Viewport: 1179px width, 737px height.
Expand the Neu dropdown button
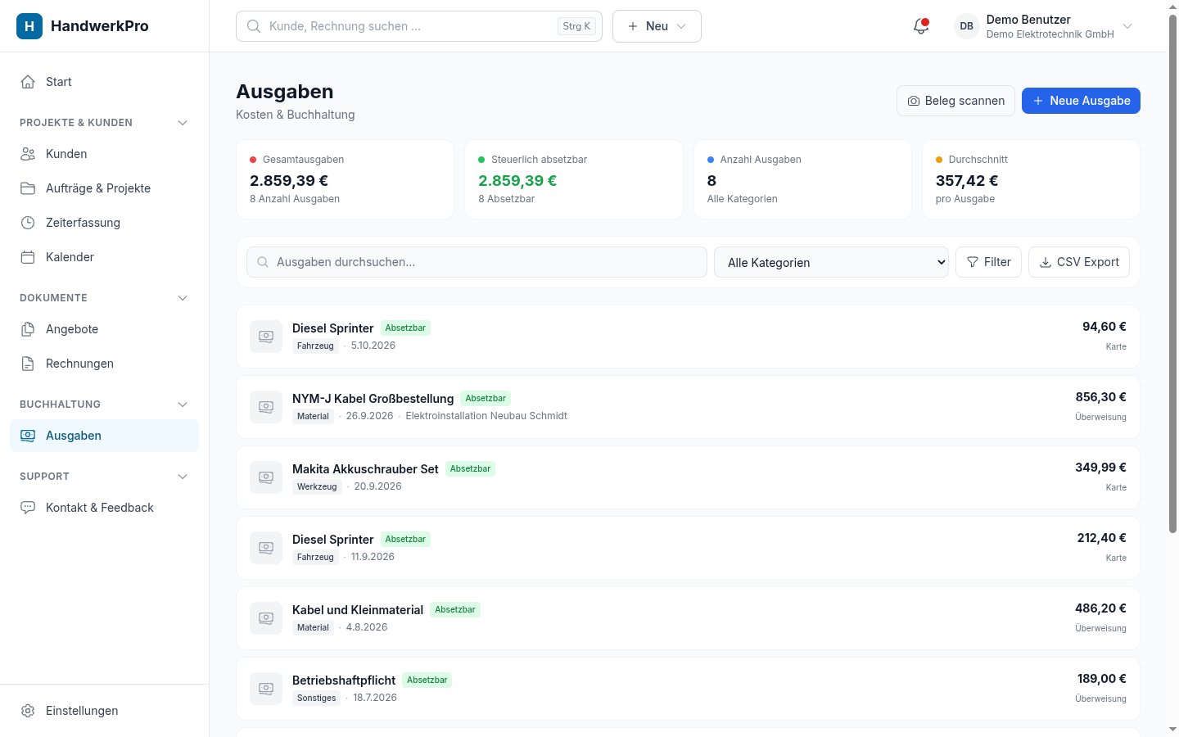pyautogui.click(x=657, y=26)
